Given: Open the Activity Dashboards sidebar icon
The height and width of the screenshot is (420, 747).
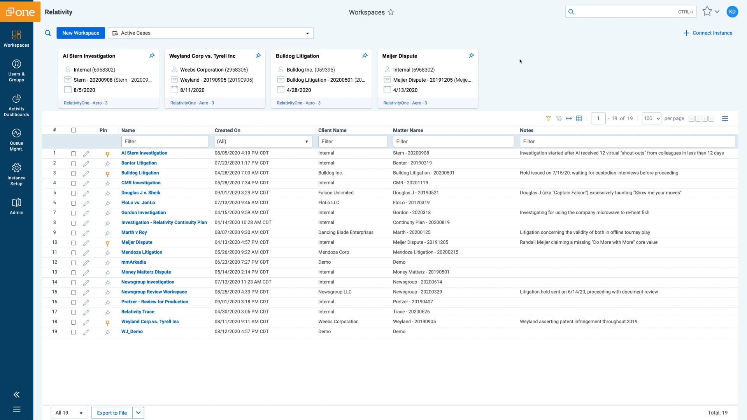Looking at the screenshot, I should pos(16,105).
